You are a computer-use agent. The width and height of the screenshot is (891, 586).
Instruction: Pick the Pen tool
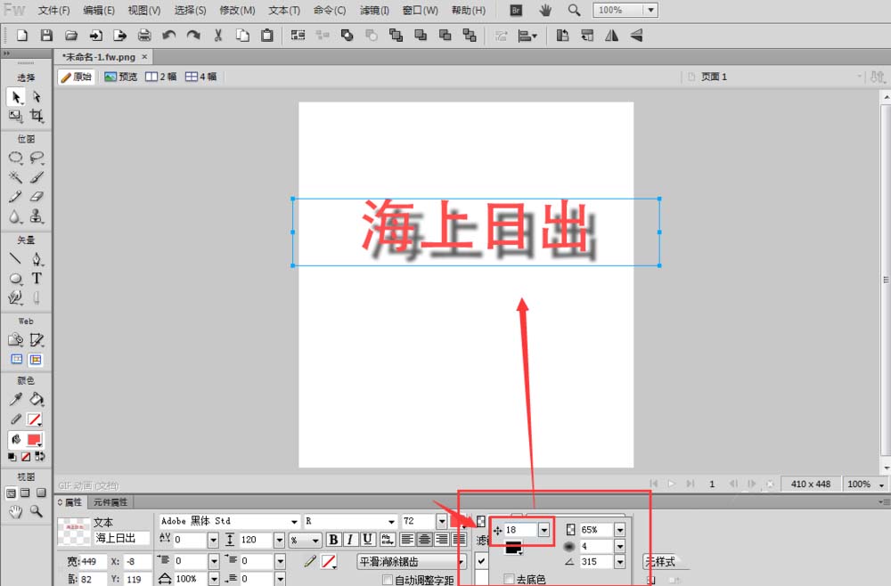pos(37,259)
